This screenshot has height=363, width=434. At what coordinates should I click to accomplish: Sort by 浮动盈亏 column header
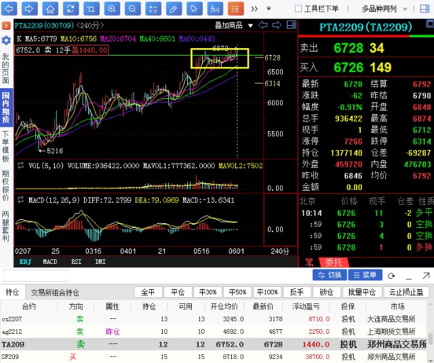[x=306, y=306]
